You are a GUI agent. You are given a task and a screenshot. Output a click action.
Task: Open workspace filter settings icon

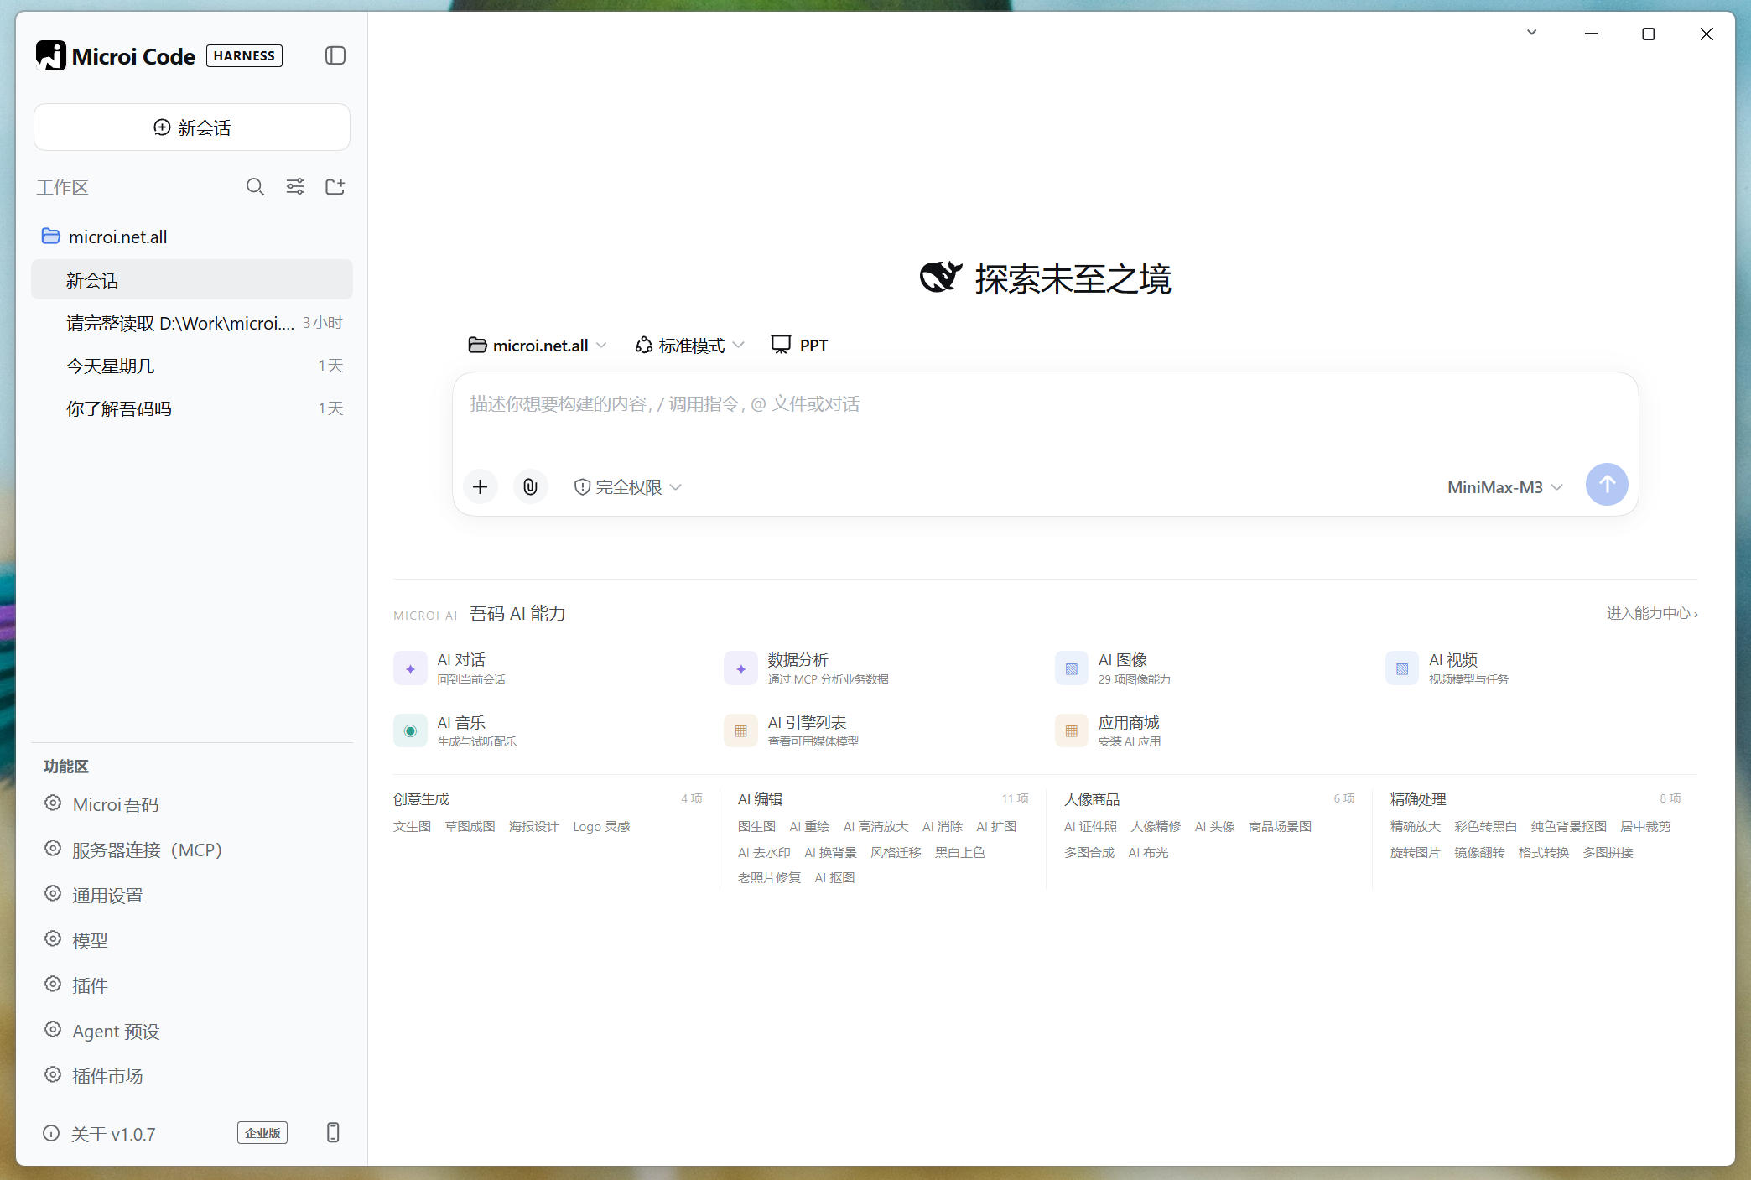(295, 186)
